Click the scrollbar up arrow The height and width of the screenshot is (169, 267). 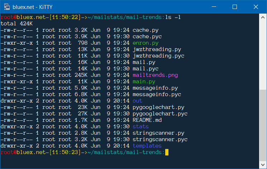click(263, 17)
